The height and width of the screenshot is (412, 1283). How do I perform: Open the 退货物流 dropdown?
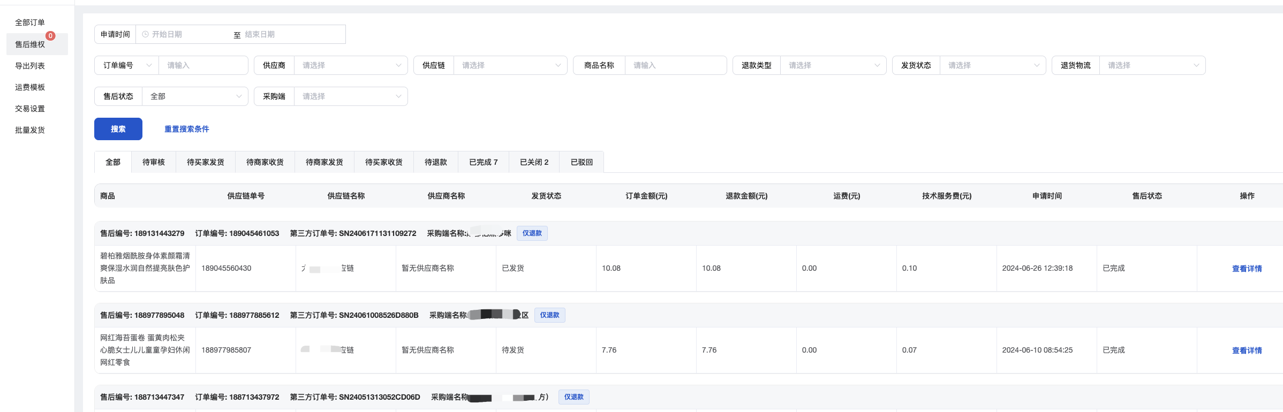(1152, 65)
